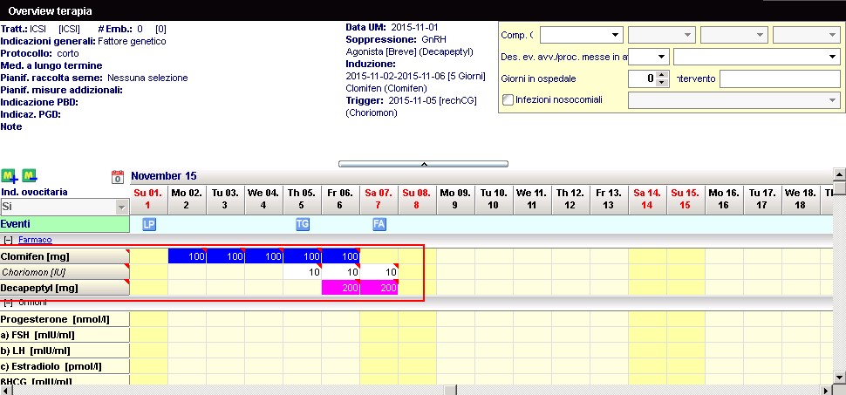Screen dimensions: 846x395
Task: Select the Fr 13. day column header
Action: click(x=609, y=199)
